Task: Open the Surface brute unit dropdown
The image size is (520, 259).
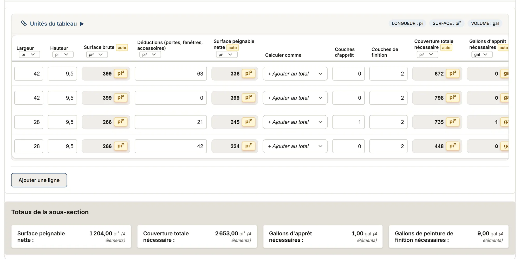Action: pos(97,54)
